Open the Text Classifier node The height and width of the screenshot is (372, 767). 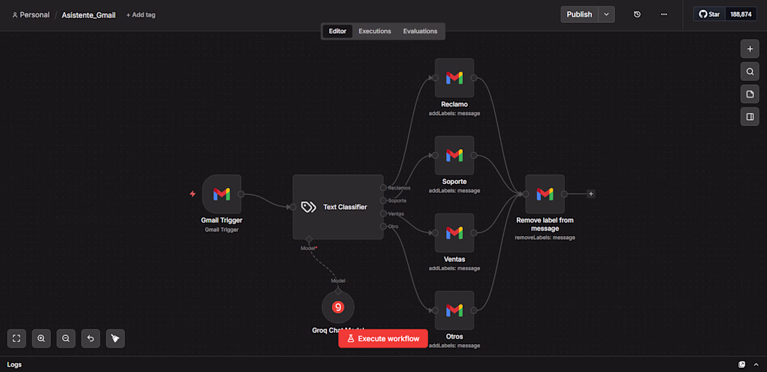[338, 207]
